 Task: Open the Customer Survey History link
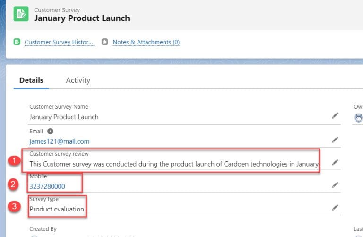tap(59, 42)
